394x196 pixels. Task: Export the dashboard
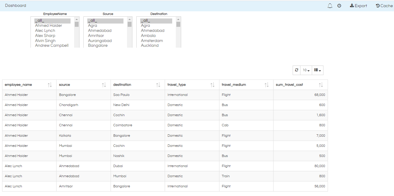click(358, 6)
